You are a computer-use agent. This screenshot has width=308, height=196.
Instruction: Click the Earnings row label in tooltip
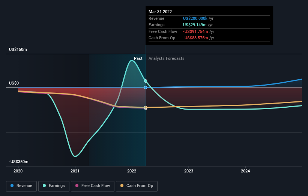[x=156, y=25]
